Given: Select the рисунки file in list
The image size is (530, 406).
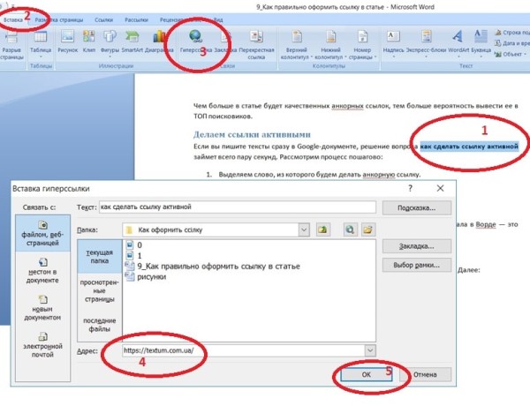Looking at the screenshot, I should click(146, 276).
